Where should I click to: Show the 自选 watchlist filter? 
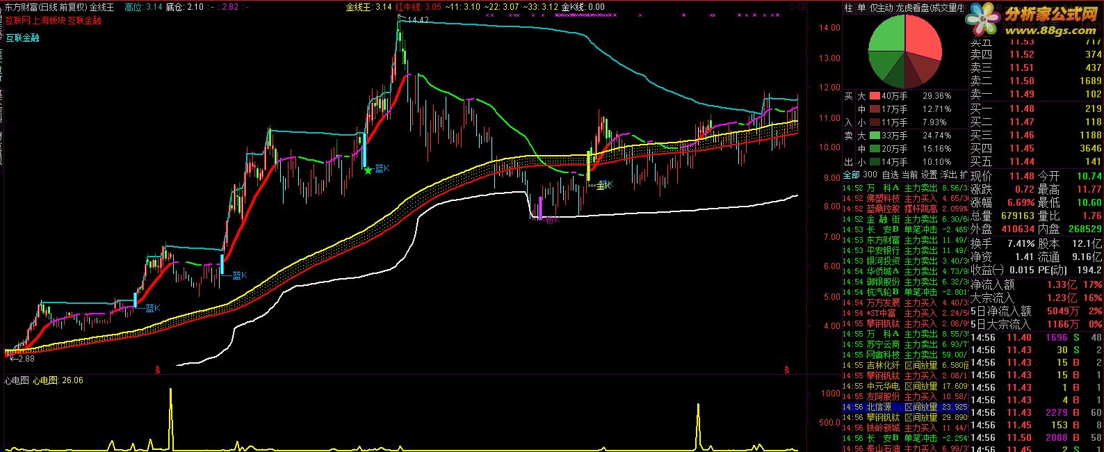[x=890, y=175]
